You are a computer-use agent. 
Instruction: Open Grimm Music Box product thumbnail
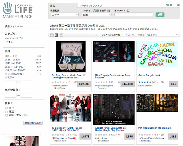point(71,57)
